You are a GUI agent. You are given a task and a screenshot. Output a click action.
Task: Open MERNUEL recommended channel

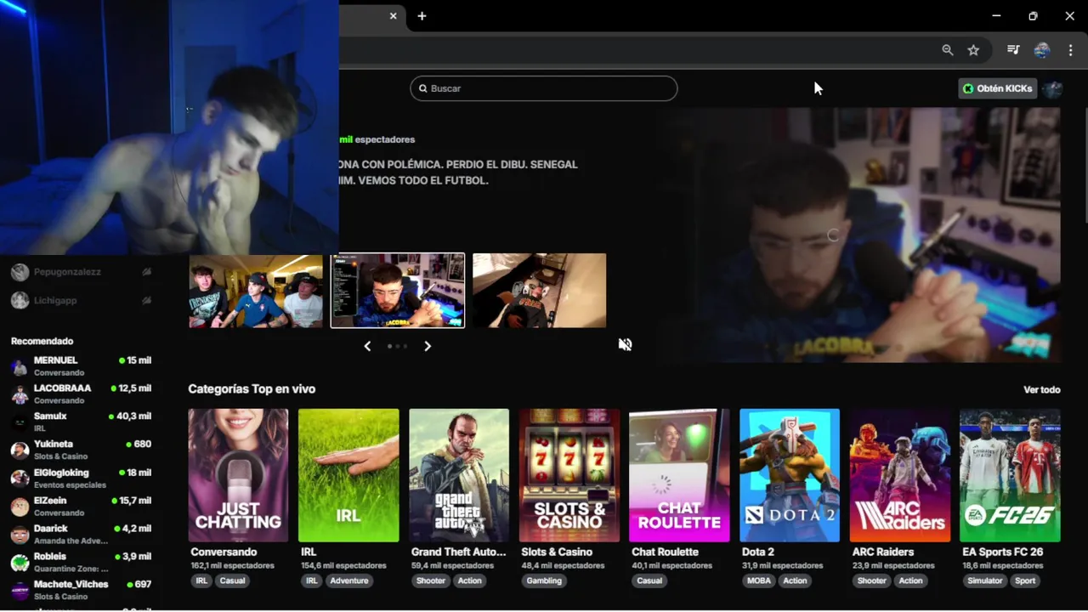click(x=81, y=366)
